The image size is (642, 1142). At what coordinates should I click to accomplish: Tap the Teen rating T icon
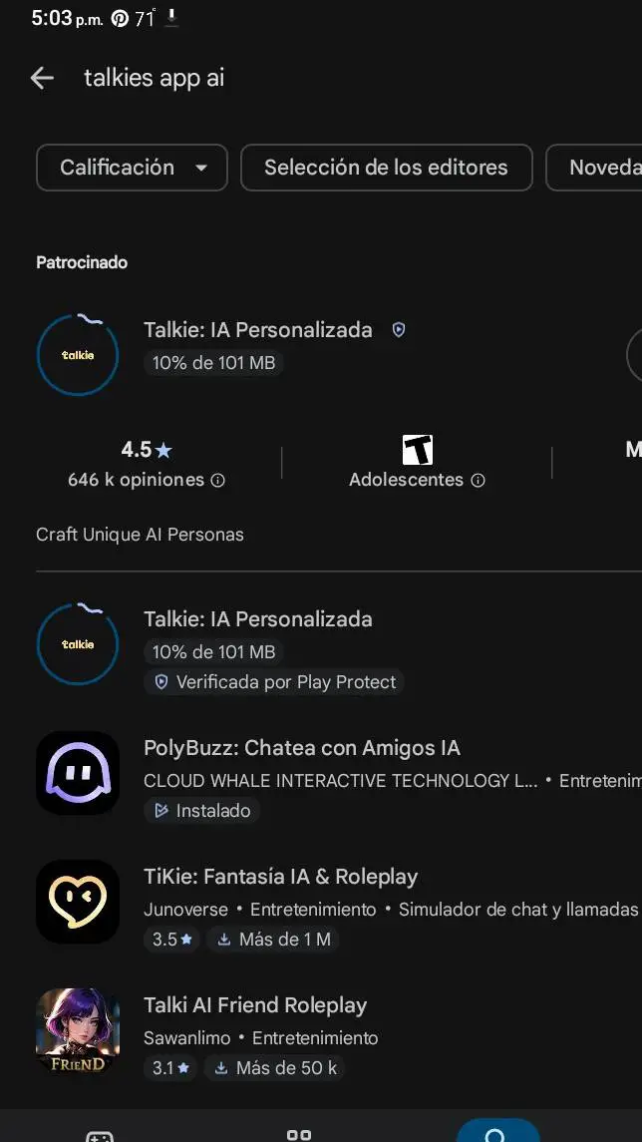417,450
